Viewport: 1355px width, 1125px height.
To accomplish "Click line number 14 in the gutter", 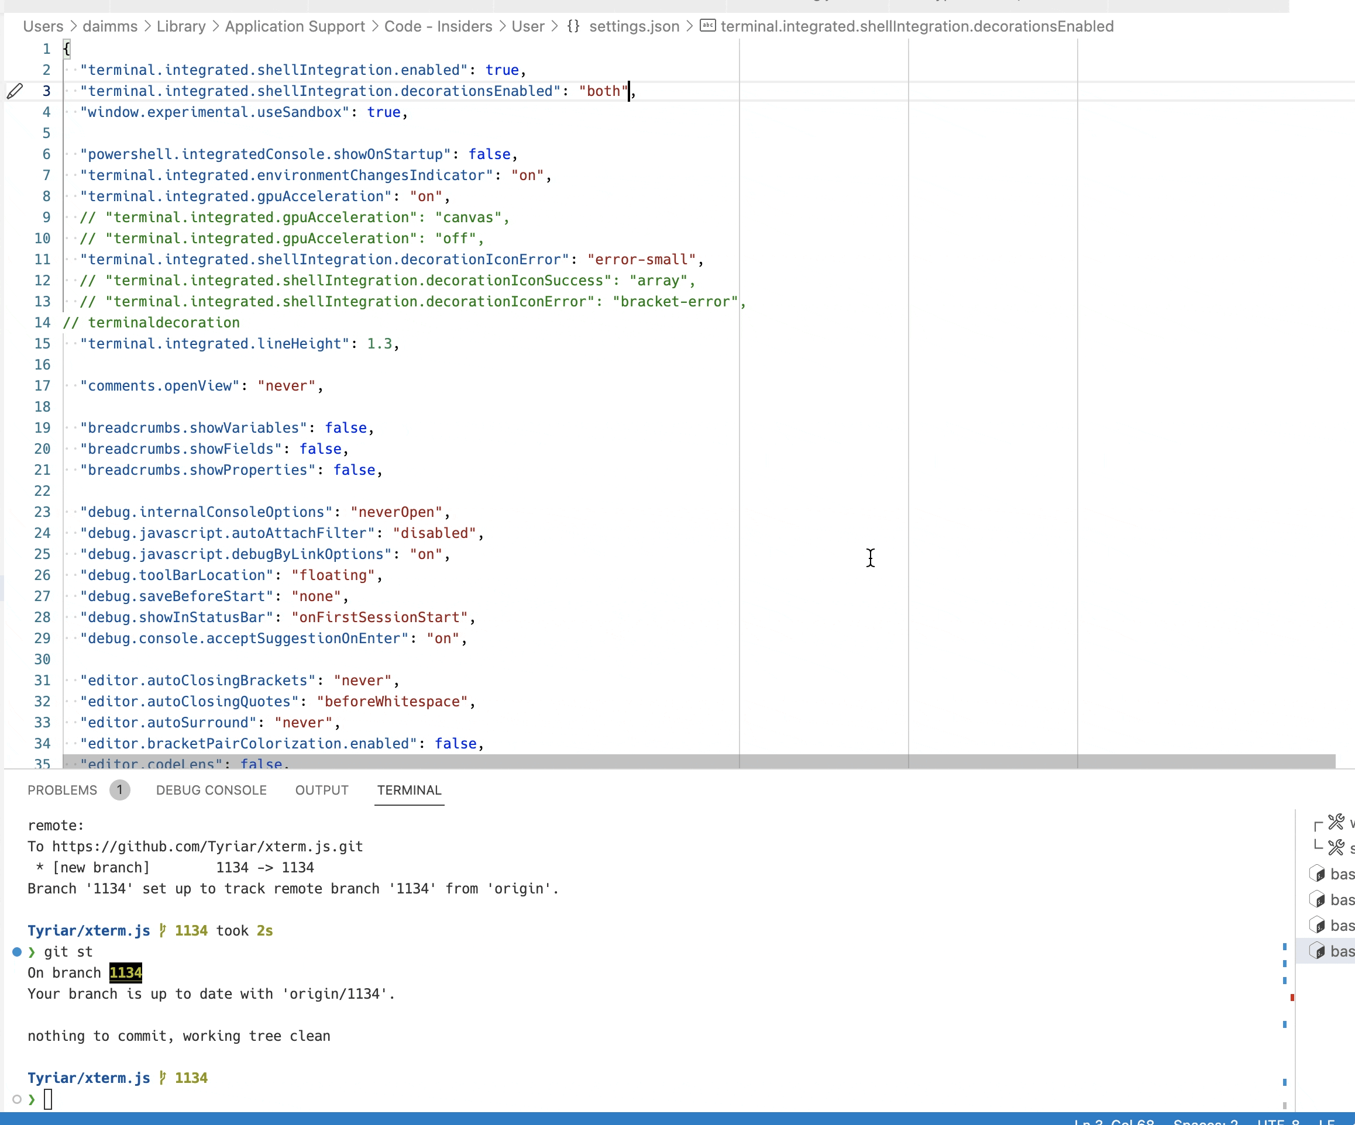I will coord(43,322).
